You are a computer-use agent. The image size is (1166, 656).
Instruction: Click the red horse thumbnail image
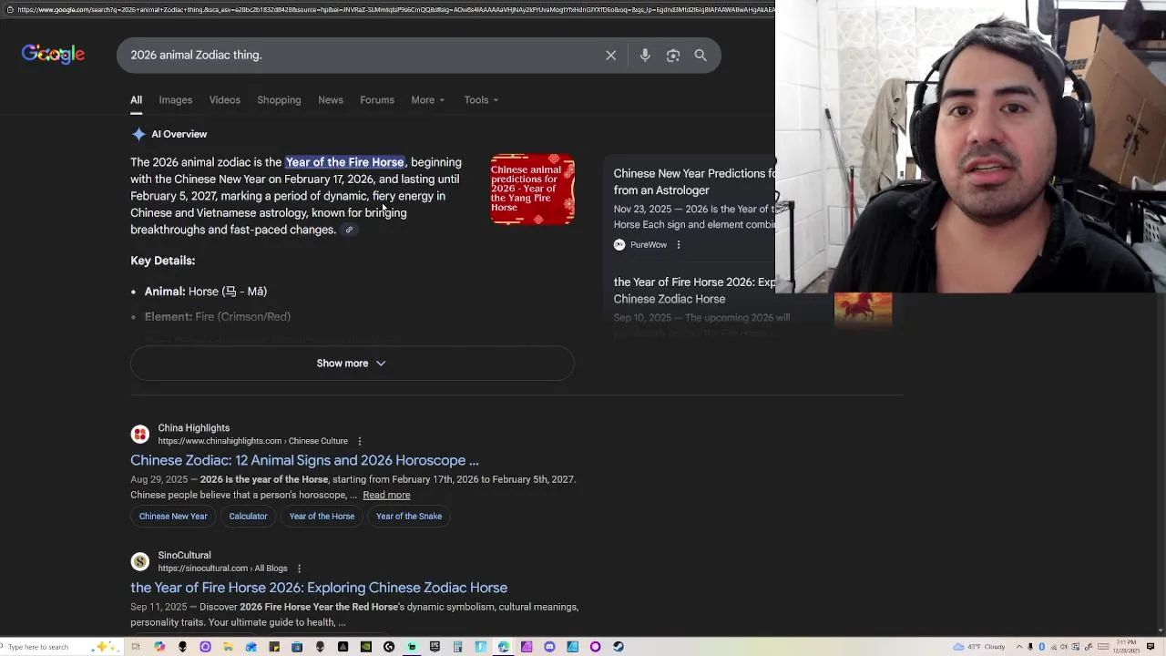[x=863, y=310]
